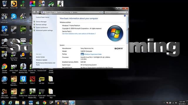Select the iTunes desktop icon
The width and height of the screenshot is (188, 105).
pyautogui.click(x=4, y=80)
